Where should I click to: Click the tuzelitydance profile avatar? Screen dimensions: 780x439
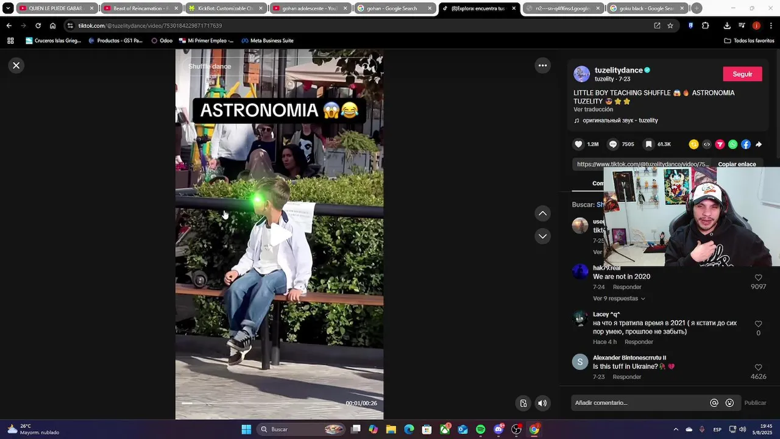click(x=582, y=74)
